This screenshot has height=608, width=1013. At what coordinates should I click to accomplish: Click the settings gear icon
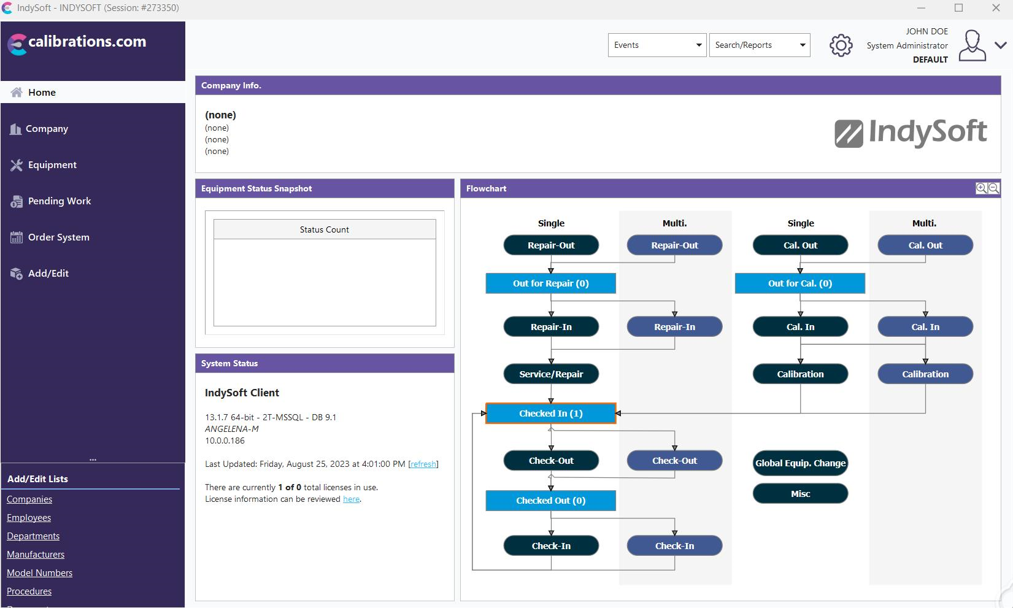pos(841,45)
